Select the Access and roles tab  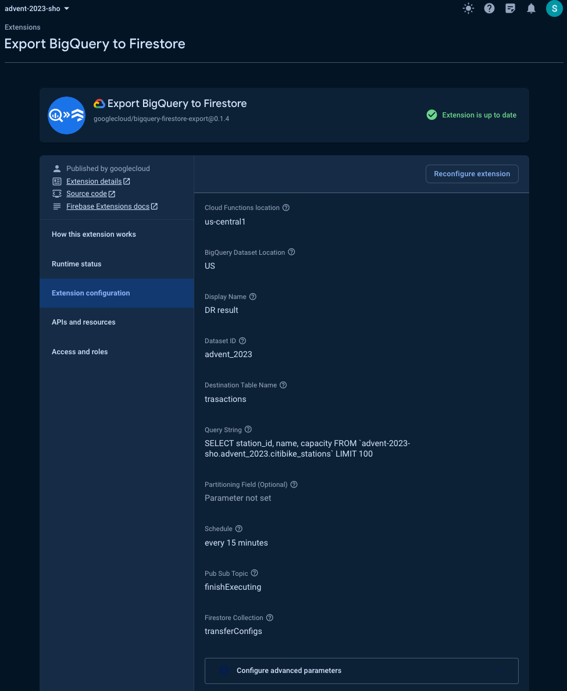point(117,352)
